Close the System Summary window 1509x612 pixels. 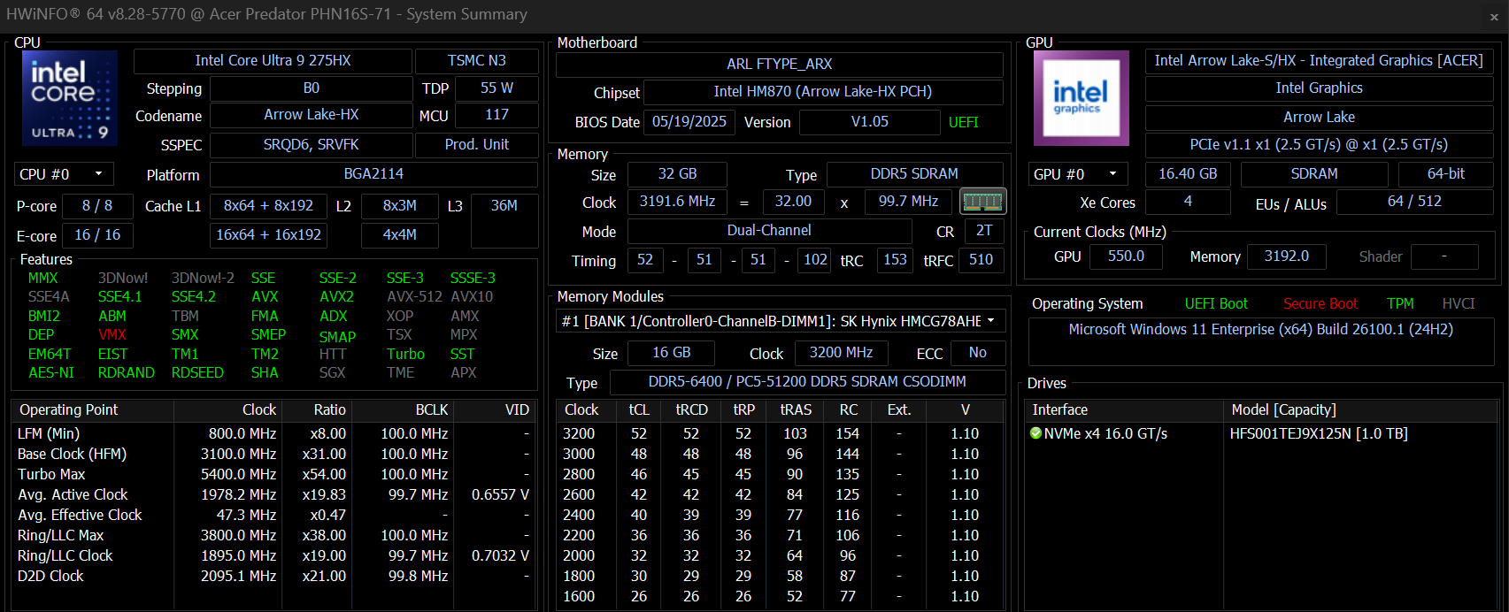pos(1494,16)
